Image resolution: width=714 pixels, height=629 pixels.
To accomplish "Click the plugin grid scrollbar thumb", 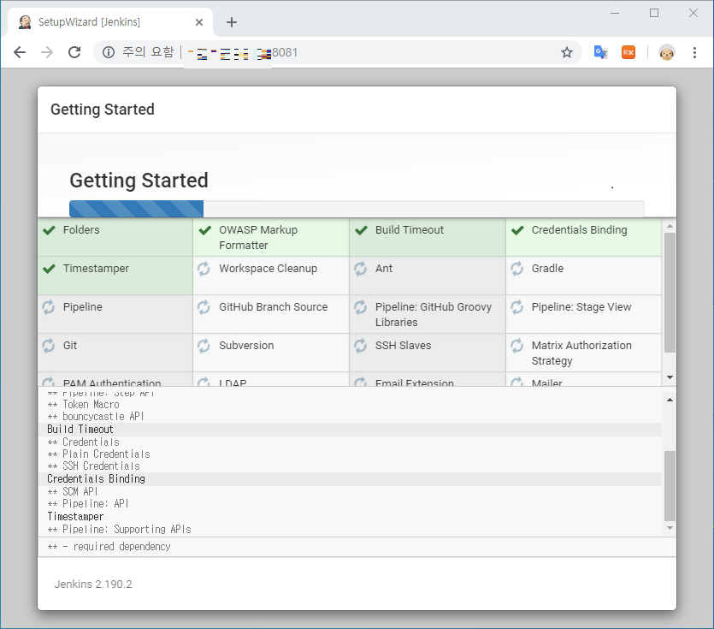I will pyautogui.click(x=670, y=293).
